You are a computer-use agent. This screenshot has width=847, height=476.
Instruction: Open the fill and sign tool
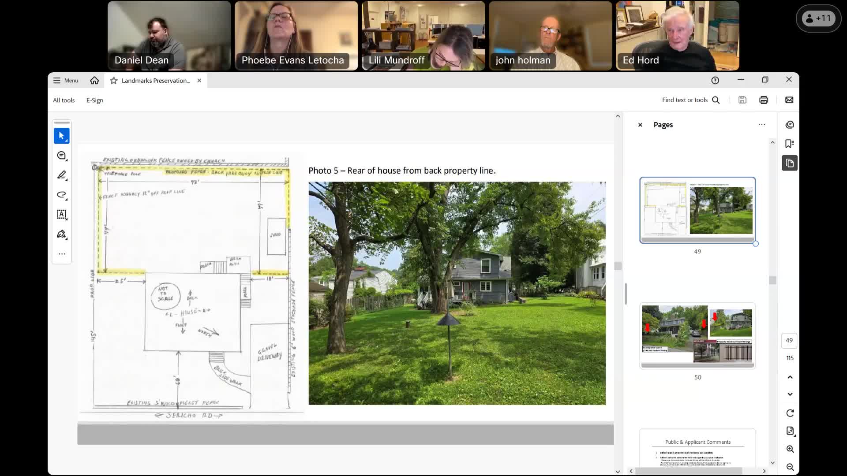coord(61,234)
